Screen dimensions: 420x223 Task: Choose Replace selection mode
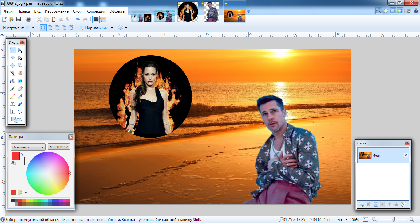coord(43,28)
